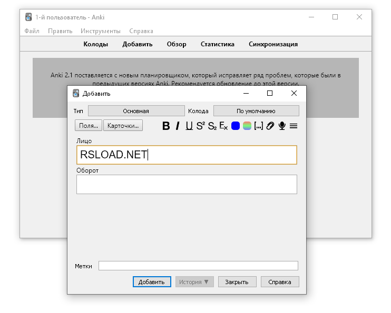This screenshot has height=313, width=391.
Task: Insert cloze deletion brackets
Action: click(x=259, y=126)
